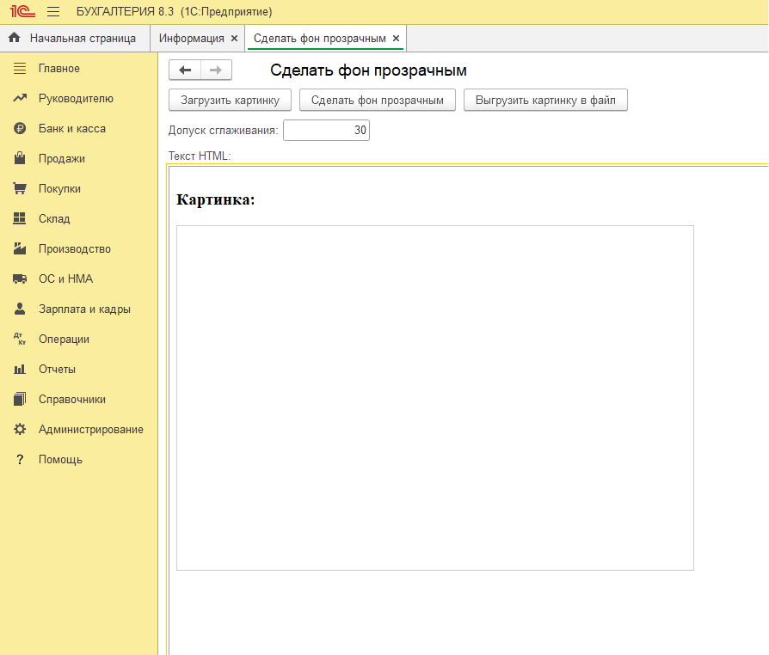
Task: Click the home icon on Начальная страница
Action: coord(15,38)
